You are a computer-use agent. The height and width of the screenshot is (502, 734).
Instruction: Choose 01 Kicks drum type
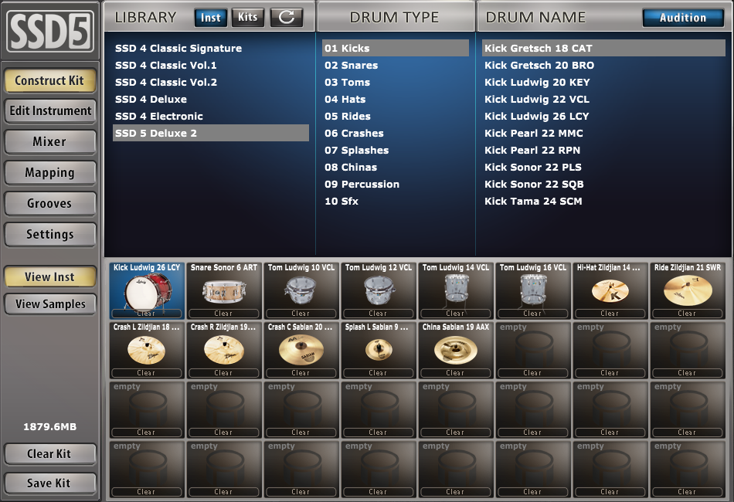point(396,48)
